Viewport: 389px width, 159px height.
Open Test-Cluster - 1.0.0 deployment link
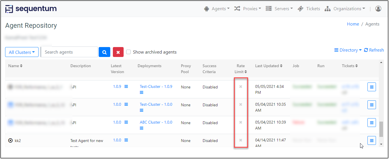point(156,104)
